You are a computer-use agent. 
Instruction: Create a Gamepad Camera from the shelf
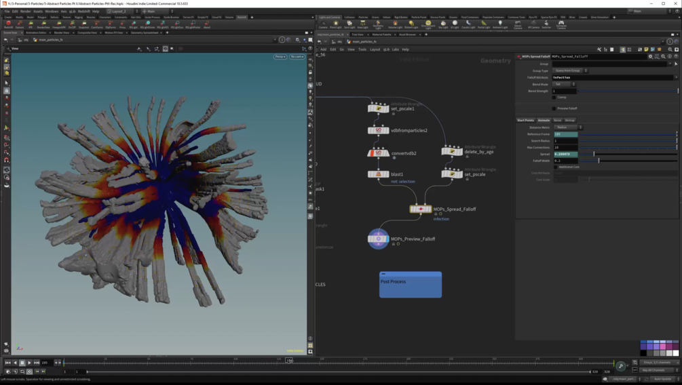561,24
